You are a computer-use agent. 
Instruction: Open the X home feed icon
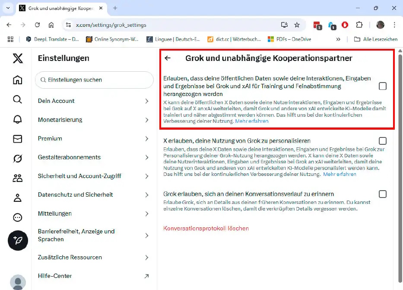[17, 80]
